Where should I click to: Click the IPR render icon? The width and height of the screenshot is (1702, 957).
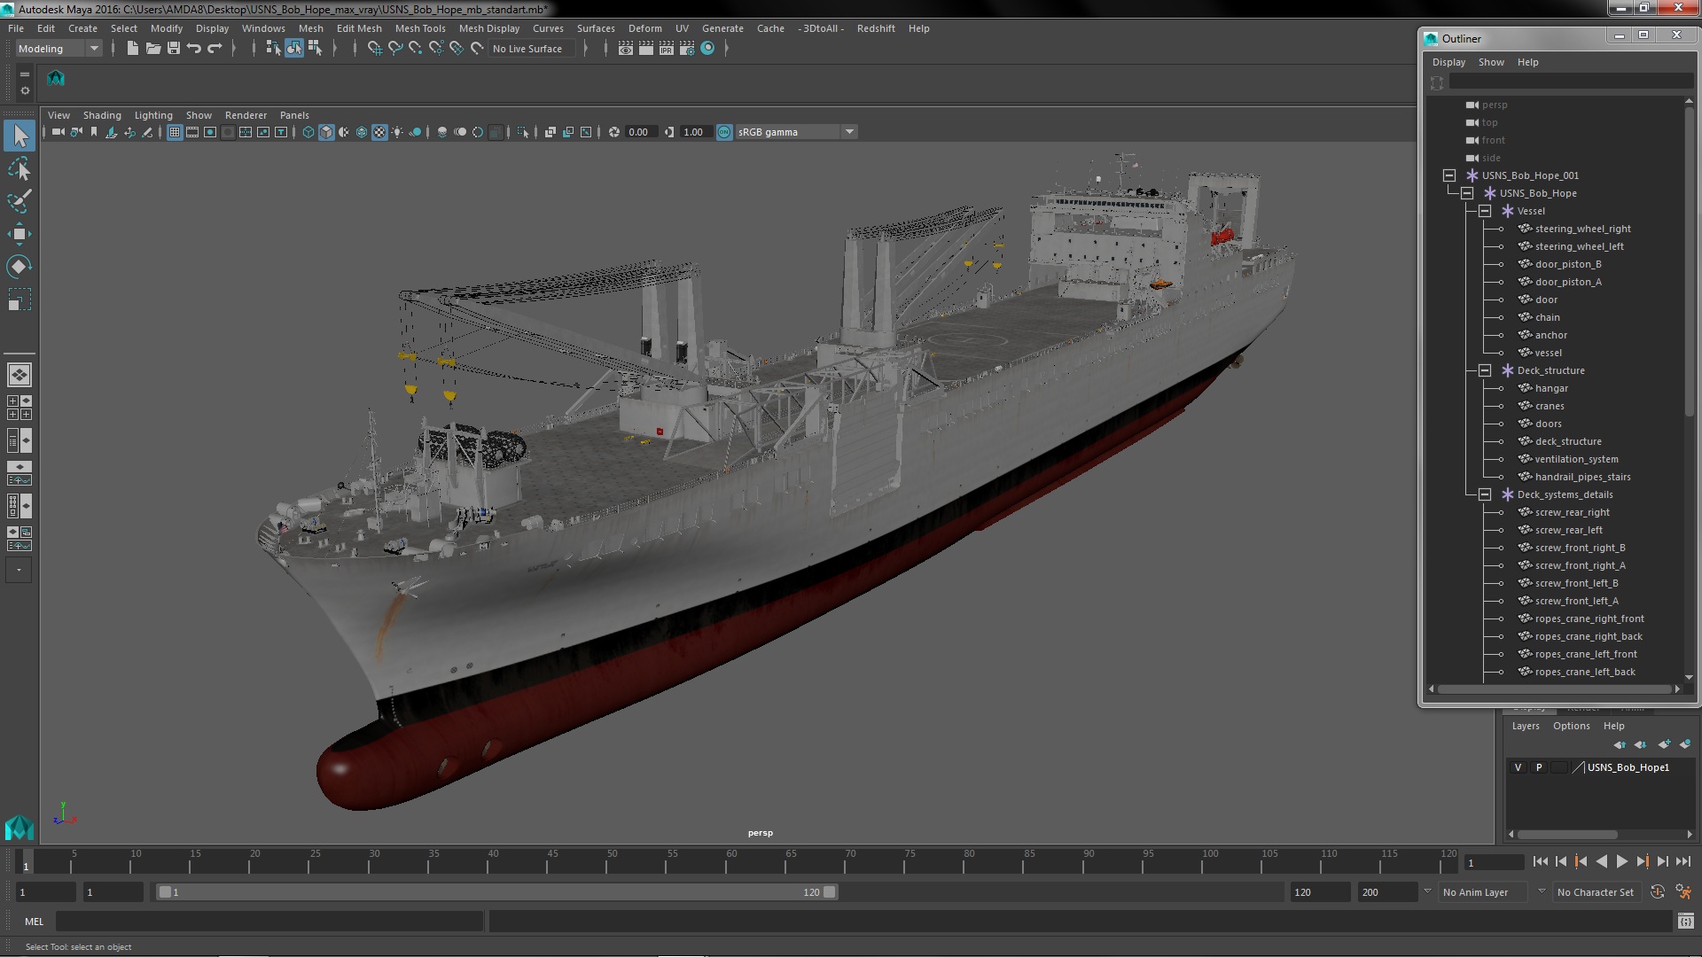coord(666,49)
